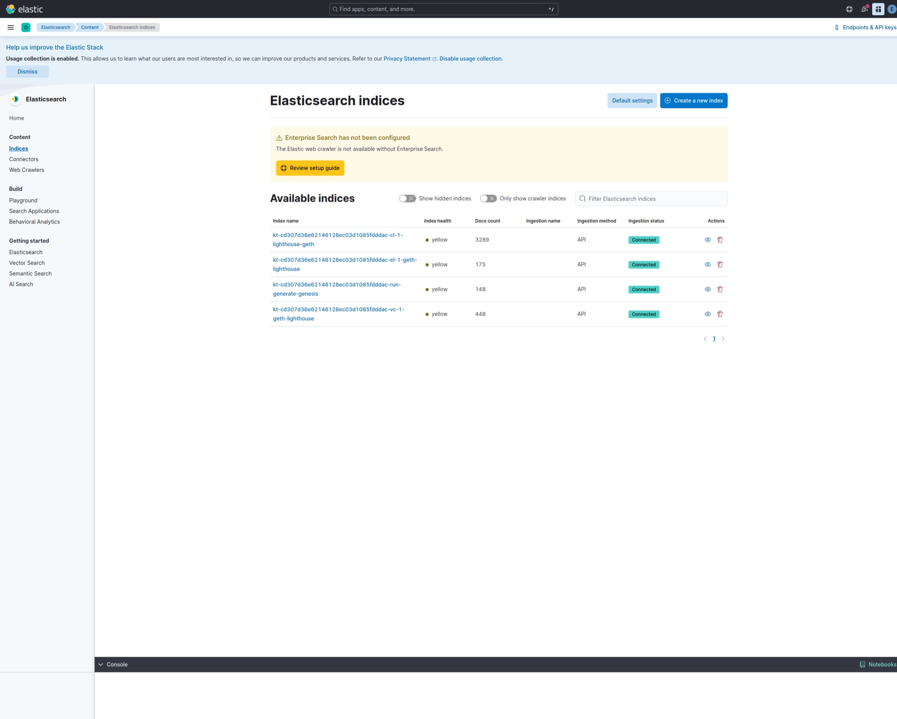897x719 pixels.
Task: Open the hamburger navigation menu
Action: click(10, 27)
